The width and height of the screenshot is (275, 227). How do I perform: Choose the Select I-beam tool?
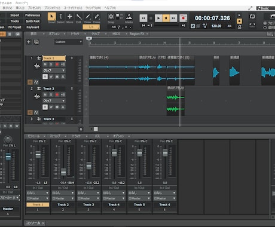[x=61, y=17]
